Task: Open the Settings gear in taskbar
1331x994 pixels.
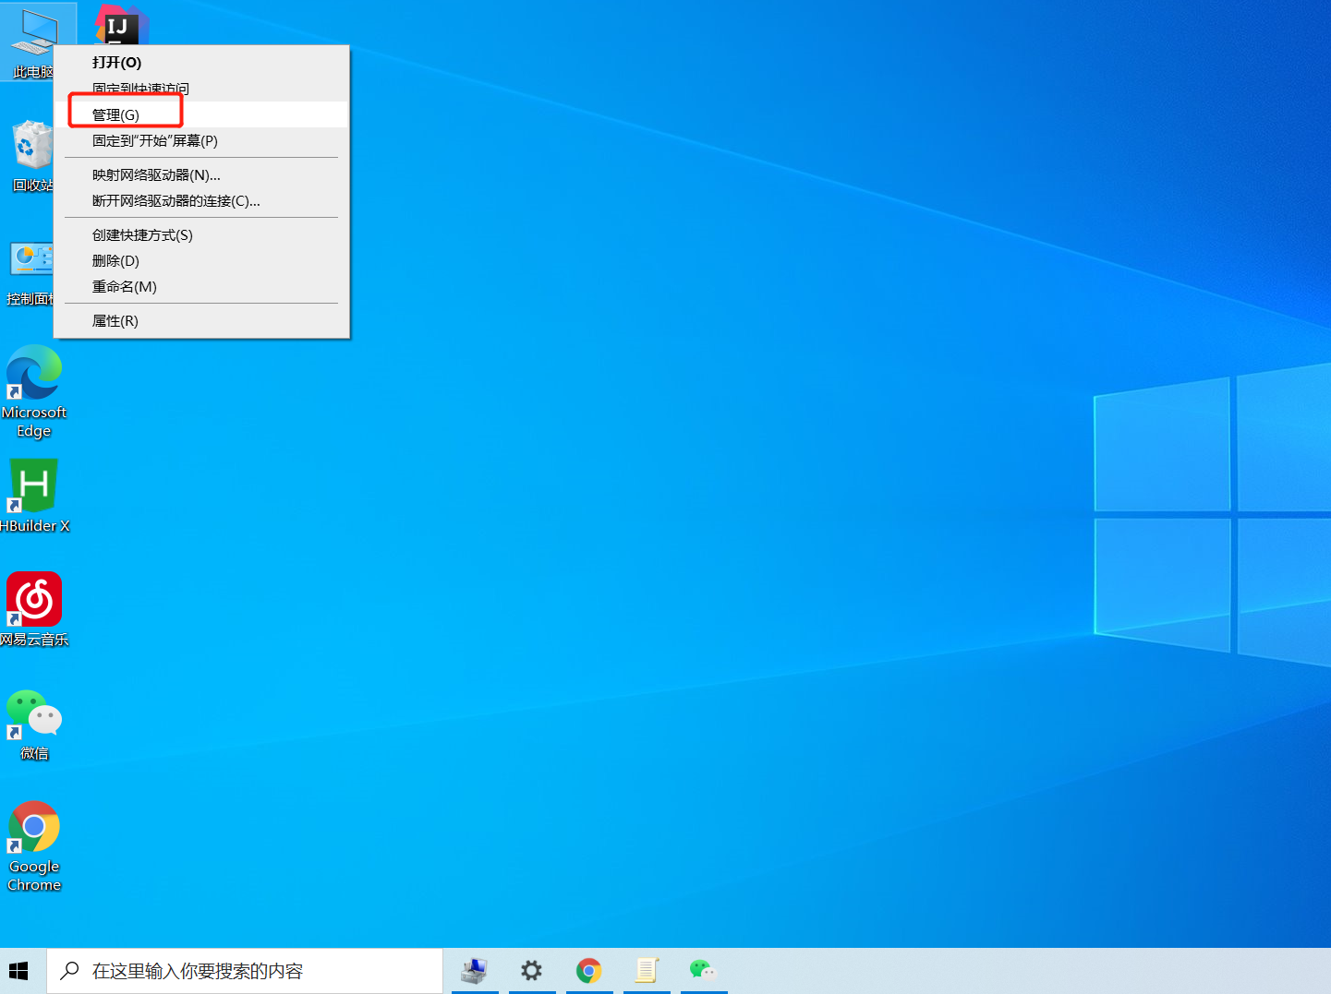Action: 531,971
